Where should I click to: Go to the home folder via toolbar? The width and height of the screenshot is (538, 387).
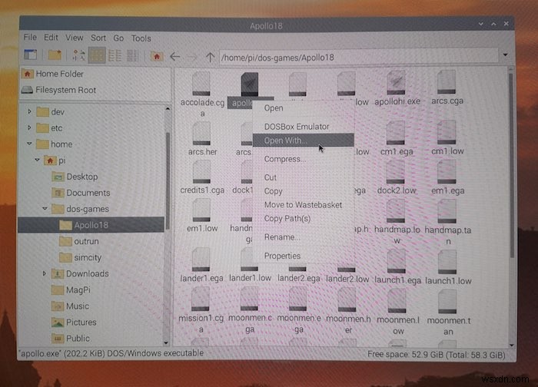click(x=157, y=56)
